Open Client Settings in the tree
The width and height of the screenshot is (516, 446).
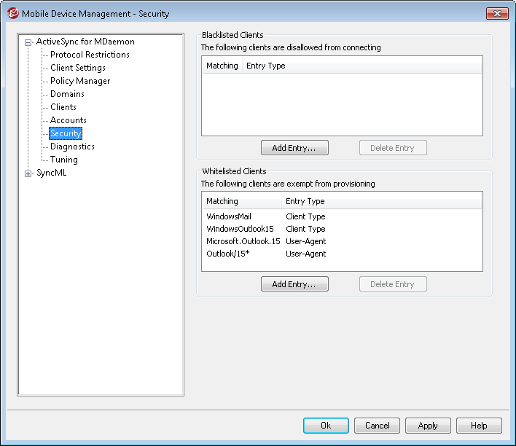point(78,68)
